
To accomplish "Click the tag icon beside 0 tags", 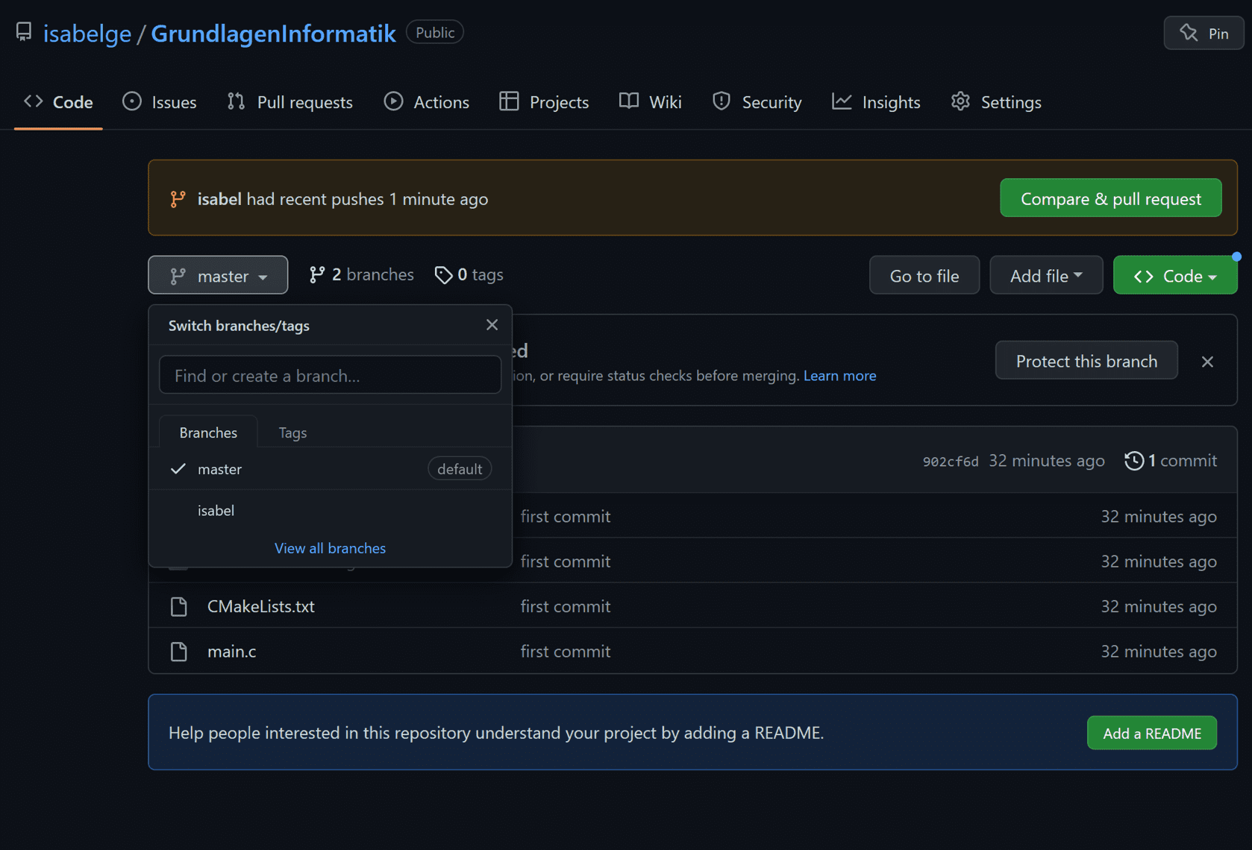I will (443, 275).
